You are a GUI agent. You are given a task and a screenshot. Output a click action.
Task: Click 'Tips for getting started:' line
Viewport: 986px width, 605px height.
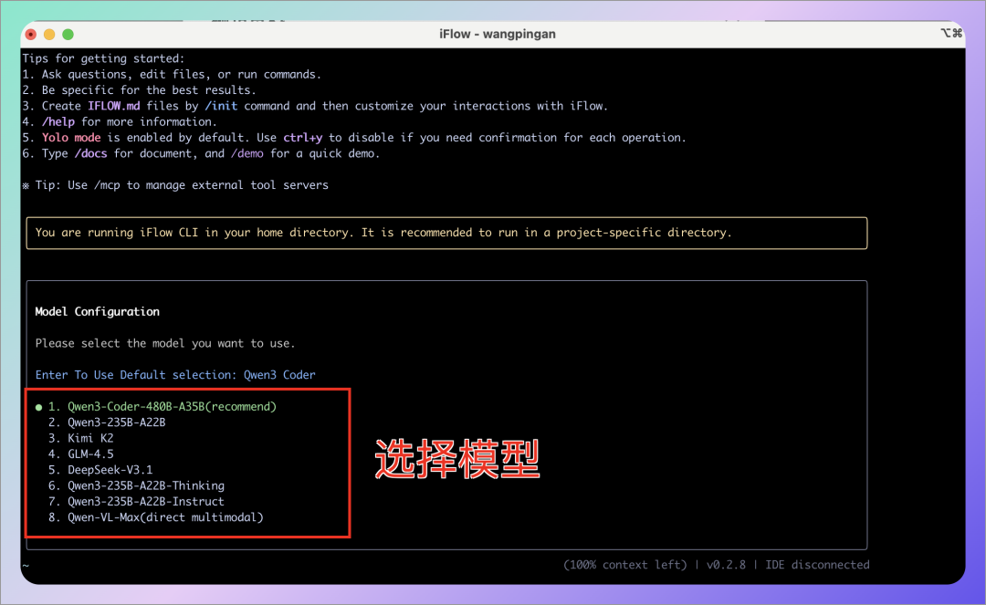[104, 58]
